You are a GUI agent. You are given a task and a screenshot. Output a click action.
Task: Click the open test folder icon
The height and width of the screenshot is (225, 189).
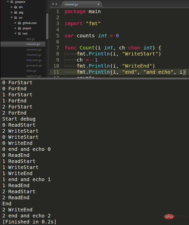pyautogui.click(x=19, y=34)
